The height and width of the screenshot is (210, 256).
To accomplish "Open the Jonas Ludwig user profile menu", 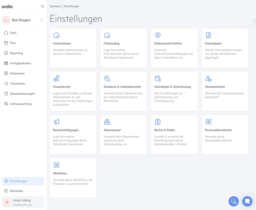I will pos(23,202).
